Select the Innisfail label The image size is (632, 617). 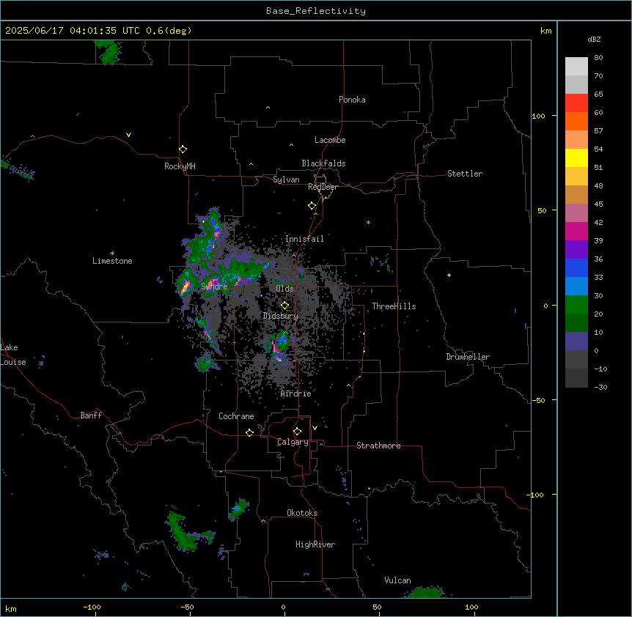click(304, 239)
